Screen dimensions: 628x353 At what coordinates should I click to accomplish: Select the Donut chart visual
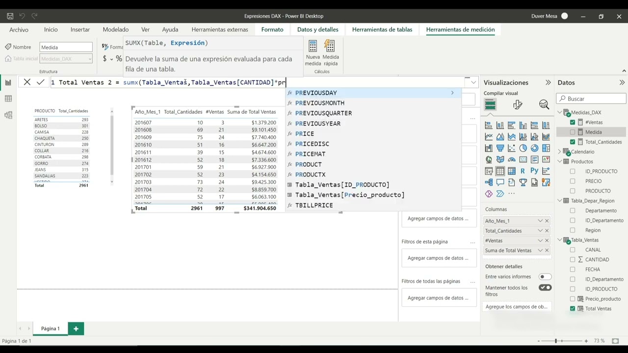[x=534, y=148]
